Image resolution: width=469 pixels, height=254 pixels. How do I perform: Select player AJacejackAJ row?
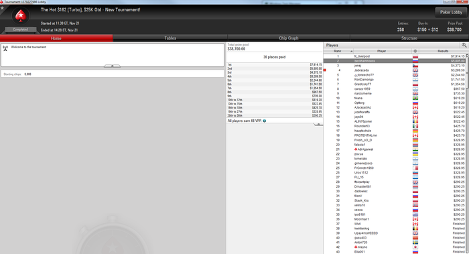[x=395, y=107]
